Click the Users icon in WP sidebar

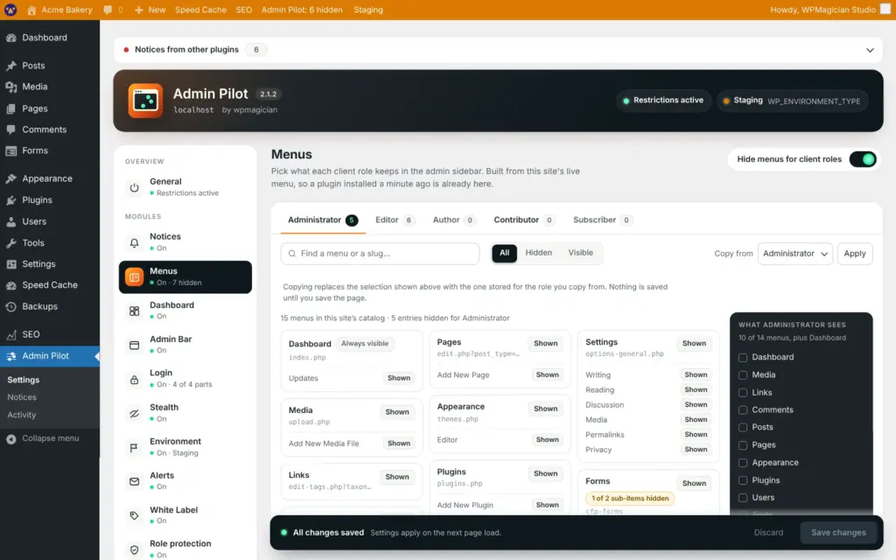10,221
